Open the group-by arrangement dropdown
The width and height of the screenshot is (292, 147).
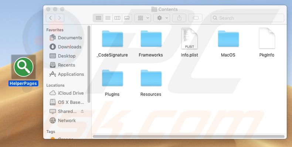point(143,18)
